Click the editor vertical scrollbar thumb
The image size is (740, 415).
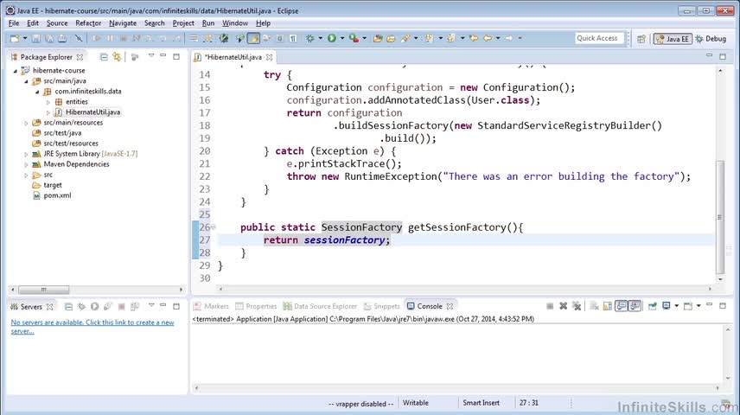click(x=720, y=217)
